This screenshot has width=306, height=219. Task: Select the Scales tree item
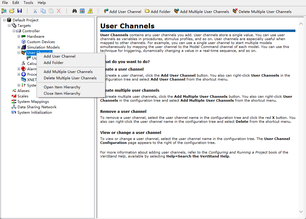pos(23,96)
